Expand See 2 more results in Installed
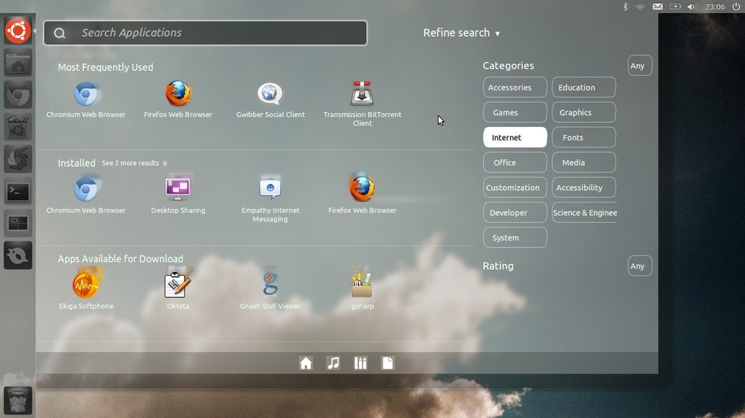Image resolution: width=745 pixels, height=418 pixels. 134,163
